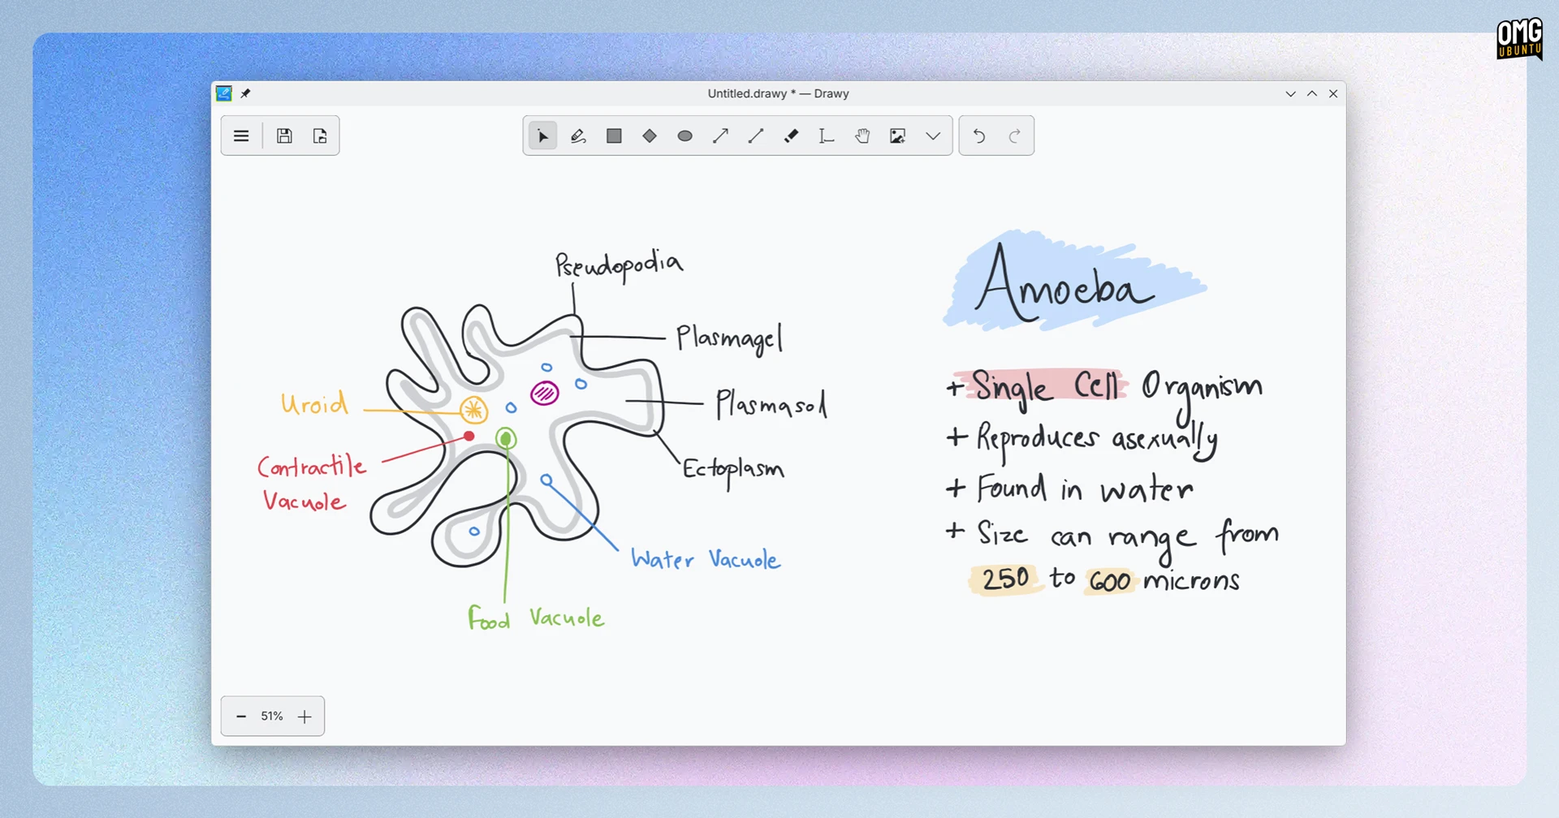This screenshot has height=818, width=1559.
Task: Zoom in with the plus button
Action: [x=304, y=717]
